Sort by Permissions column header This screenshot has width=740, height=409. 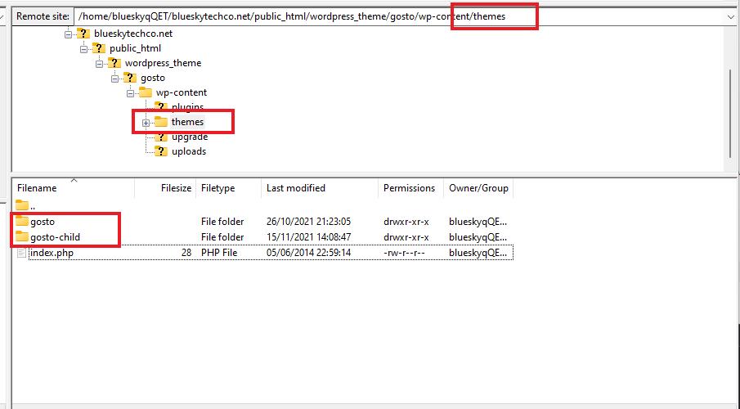tap(411, 188)
